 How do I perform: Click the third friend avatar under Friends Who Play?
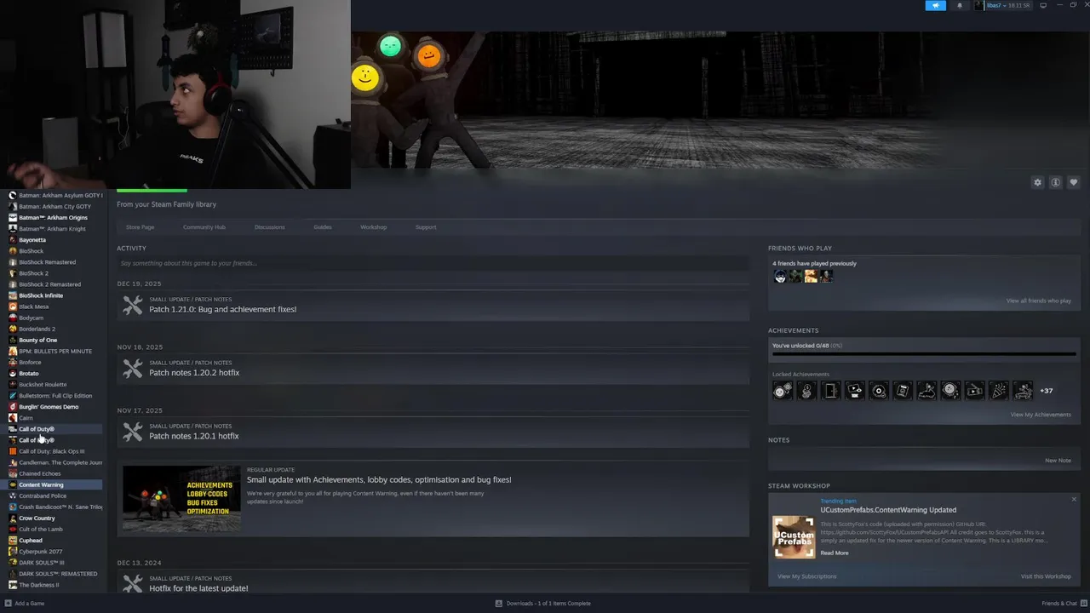pyautogui.click(x=811, y=276)
